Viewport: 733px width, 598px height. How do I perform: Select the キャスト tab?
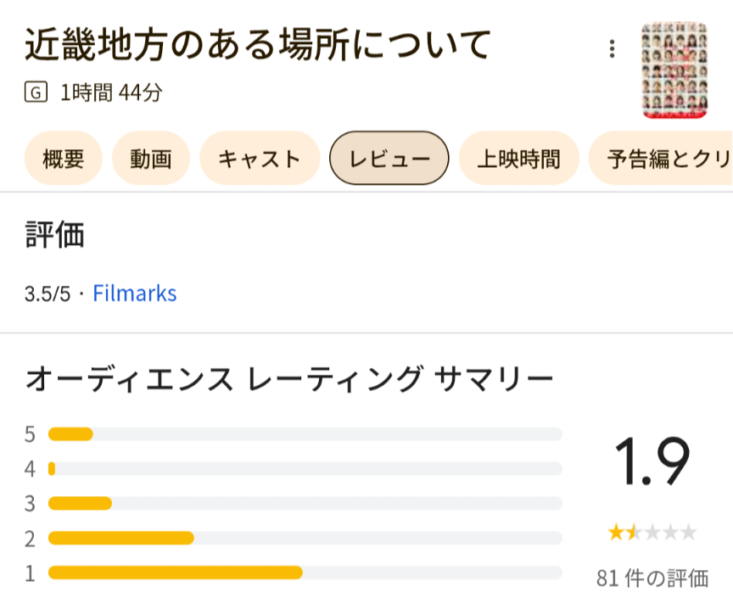pyautogui.click(x=260, y=159)
